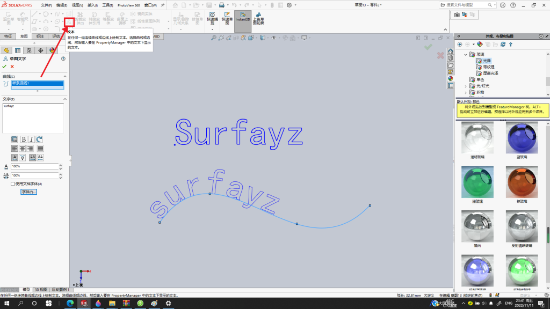Select the blue glass sphere appearance
The image size is (550, 309).
coord(522,138)
